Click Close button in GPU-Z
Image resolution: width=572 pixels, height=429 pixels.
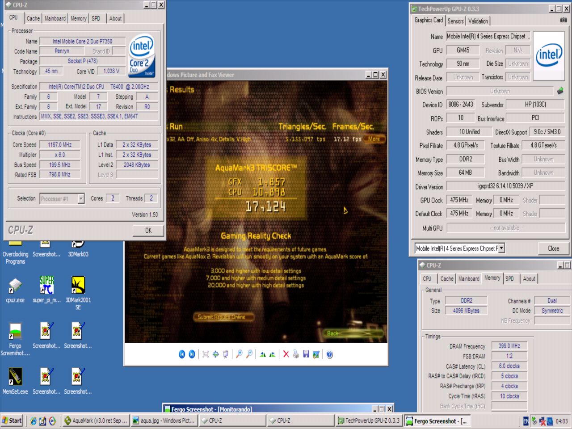pyautogui.click(x=553, y=248)
